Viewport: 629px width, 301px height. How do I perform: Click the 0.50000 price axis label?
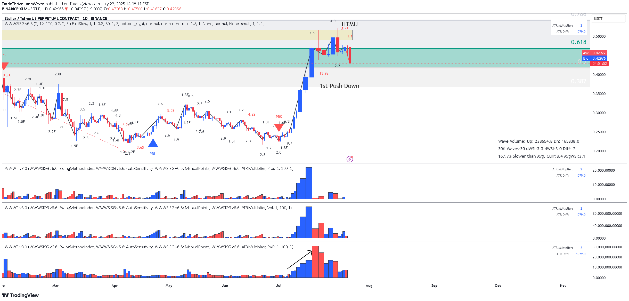pyautogui.click(x=599, y=36)
